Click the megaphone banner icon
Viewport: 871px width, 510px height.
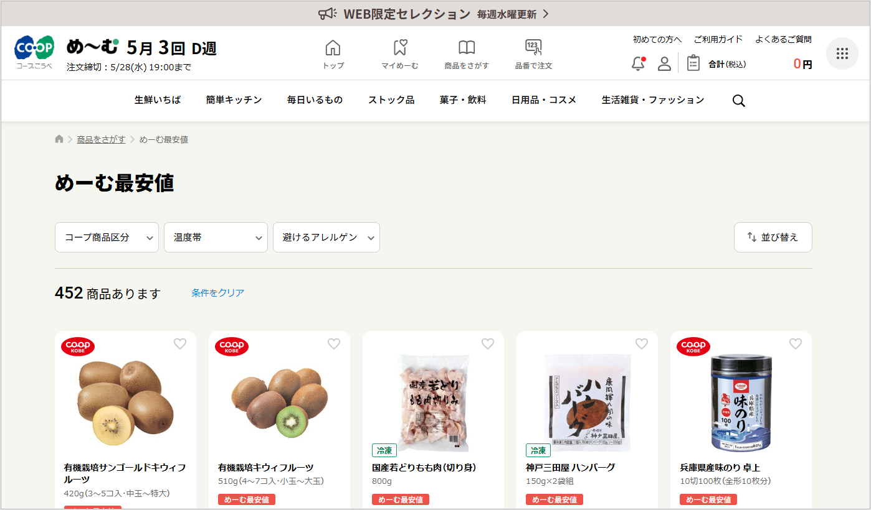(327, 14)
